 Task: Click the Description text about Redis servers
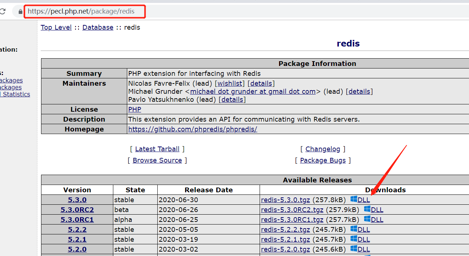click(244, 119)
